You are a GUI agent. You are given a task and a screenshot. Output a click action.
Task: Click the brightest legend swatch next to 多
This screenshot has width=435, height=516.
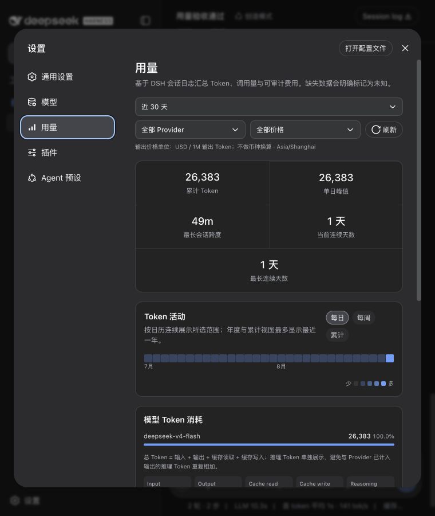tap(383, 384)
